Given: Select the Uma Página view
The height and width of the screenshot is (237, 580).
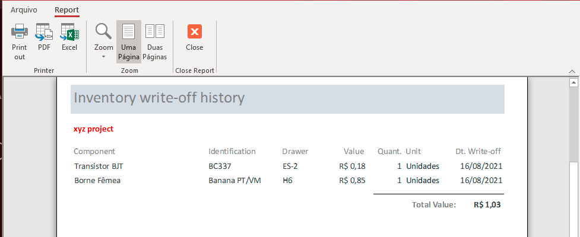Looking at the screenshot, I should [129, 41].
